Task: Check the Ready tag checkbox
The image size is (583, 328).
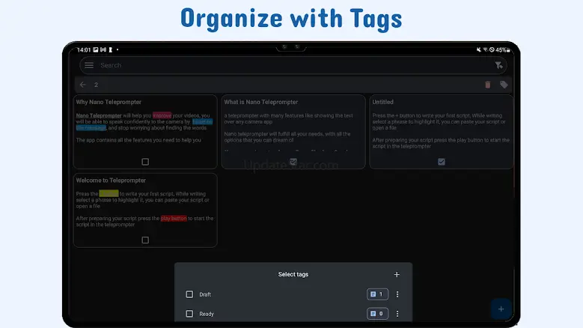Action: point(189,314)
